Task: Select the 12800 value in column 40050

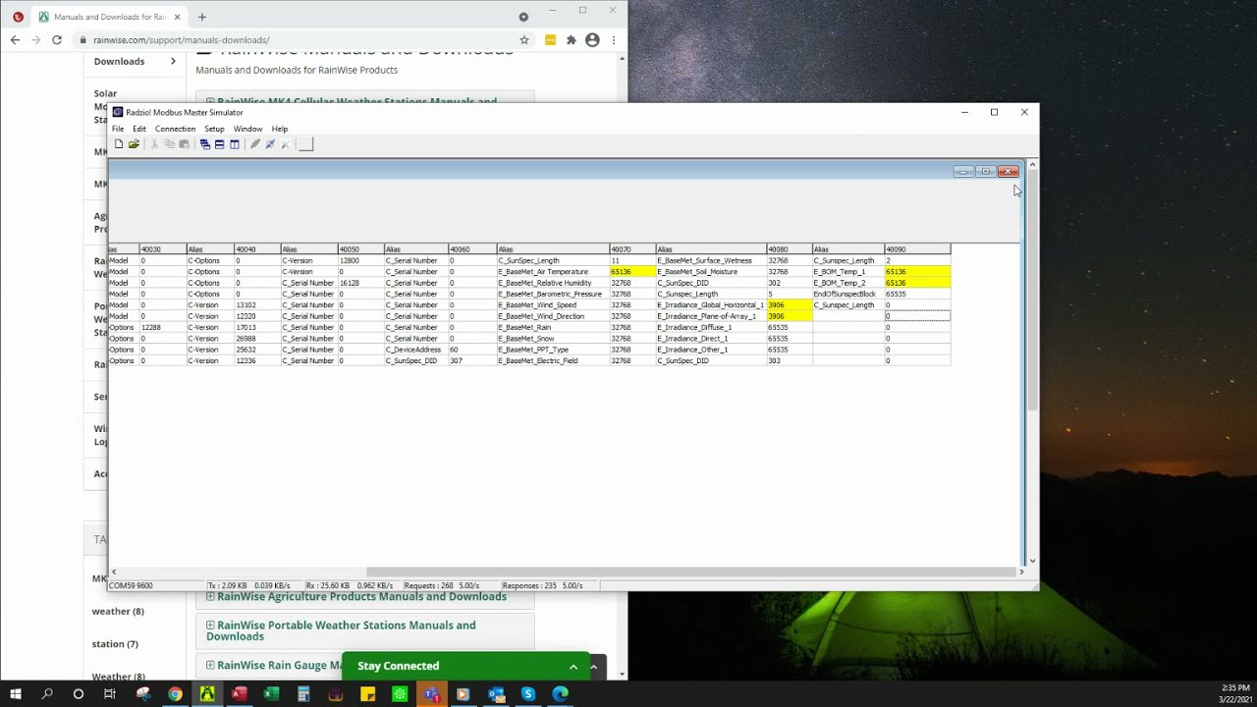Action: 360,261
